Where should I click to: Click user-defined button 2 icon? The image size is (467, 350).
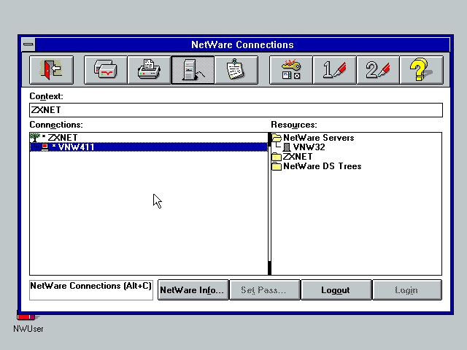pyautogui.click(x=378, y=70)
